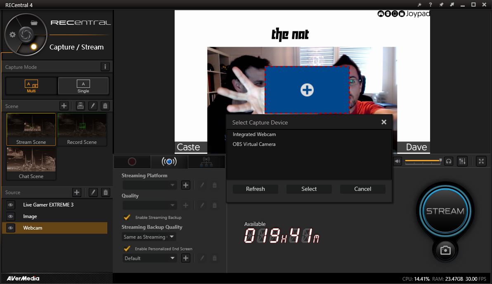Select the Record Scene thumbnail
Viewport: 492px width, 284px height.
click(x=82, y=129)
